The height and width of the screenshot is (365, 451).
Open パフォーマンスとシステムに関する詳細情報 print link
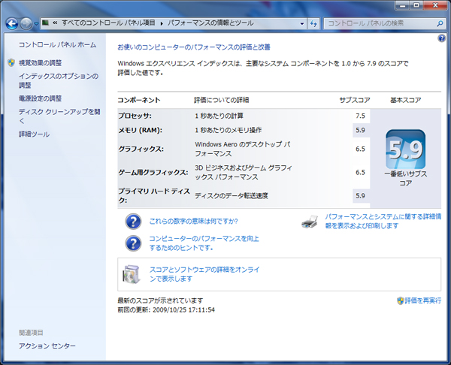[x=383, y=221]
